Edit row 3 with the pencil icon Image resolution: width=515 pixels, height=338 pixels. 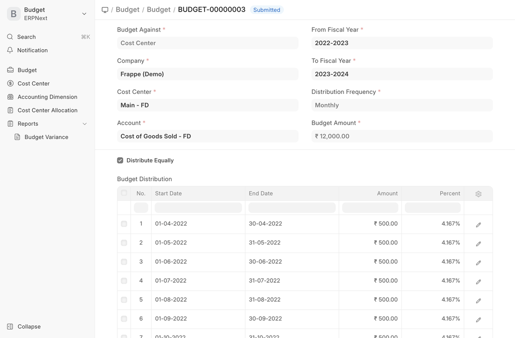[x=478, y=263]
